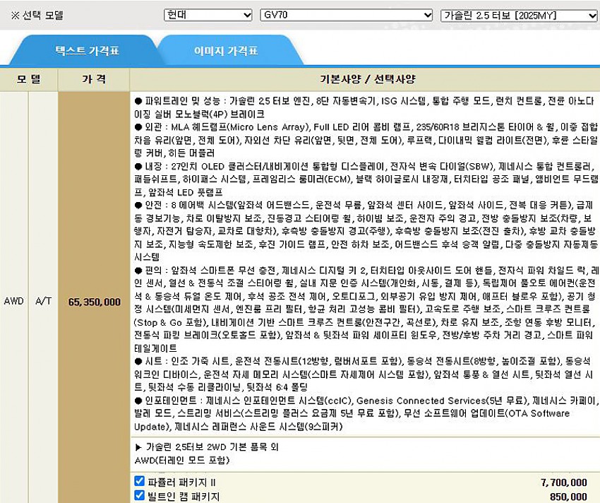Open the 현대 brand dropdown
Viewport: 600px width, 503px height.
tap(208, 15)
